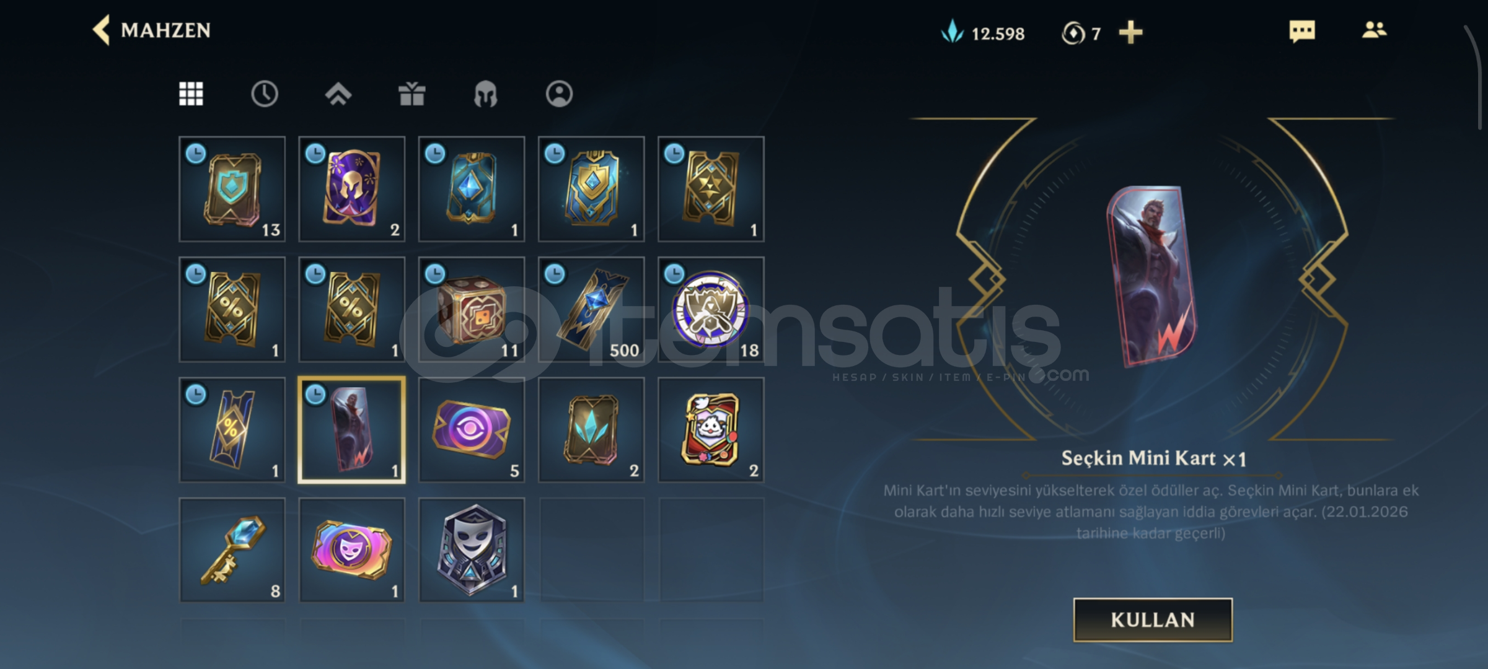This screenshot has width=1488, height=669.
Task: Open the chat messages icon
Action: click(x=1301, y=31)
